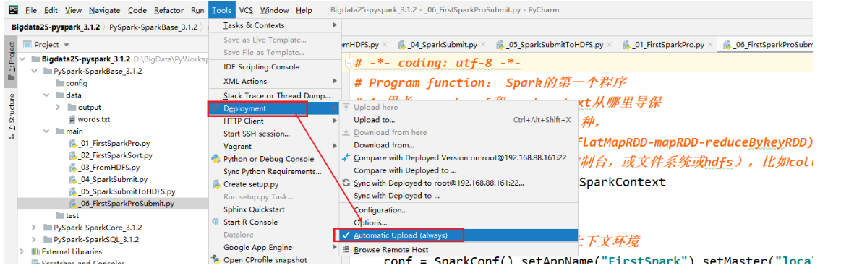841x268 pixels.
Task: Collapse the main folder
Action: point(47,131)
